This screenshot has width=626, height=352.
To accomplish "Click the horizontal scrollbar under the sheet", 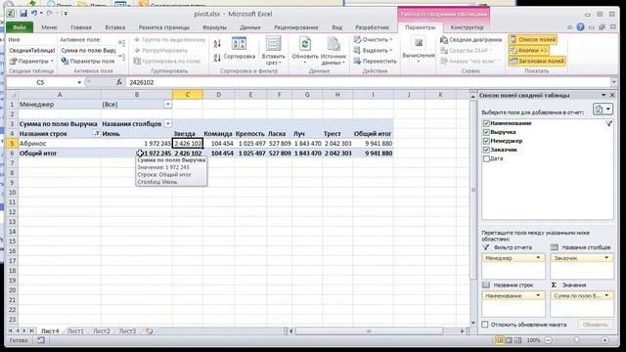I will [369, 330].
